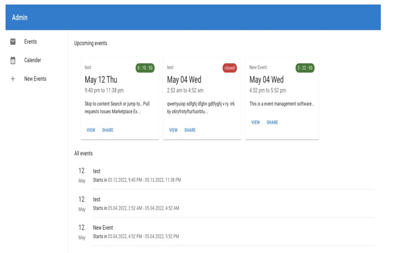The width and height of the screenshot is (398, 253).
Task: Click the calendar icon in the sidebar
Action: tap(13, 60)
